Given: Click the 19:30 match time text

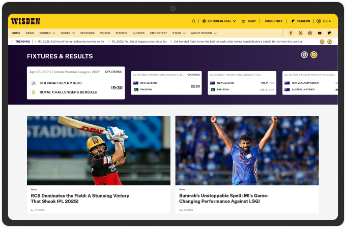Looking at the screenshot, I should click(117, 88).
